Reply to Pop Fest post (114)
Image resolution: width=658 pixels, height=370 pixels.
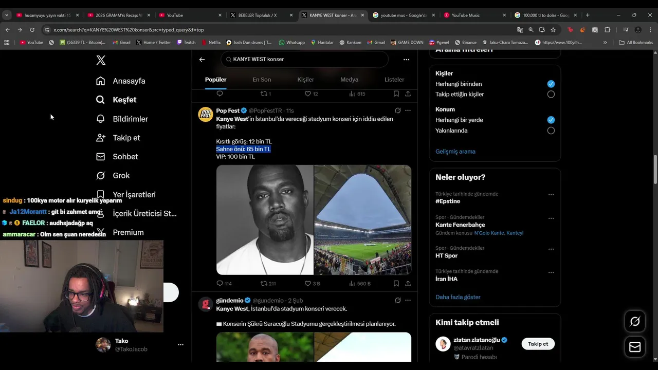[x=224, y=283]
